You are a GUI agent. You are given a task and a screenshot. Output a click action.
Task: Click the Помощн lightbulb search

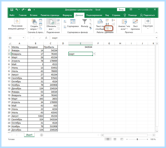(130, 15)
